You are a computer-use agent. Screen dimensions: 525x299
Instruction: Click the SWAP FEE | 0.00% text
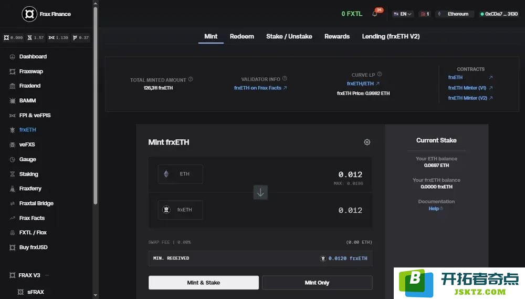tap(170, 242)
